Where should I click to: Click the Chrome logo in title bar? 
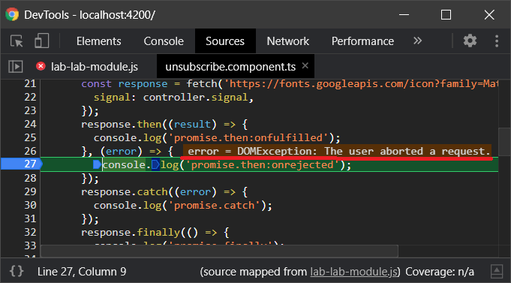12,14
